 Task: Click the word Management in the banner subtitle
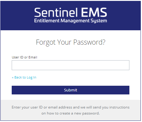point(75,21)
